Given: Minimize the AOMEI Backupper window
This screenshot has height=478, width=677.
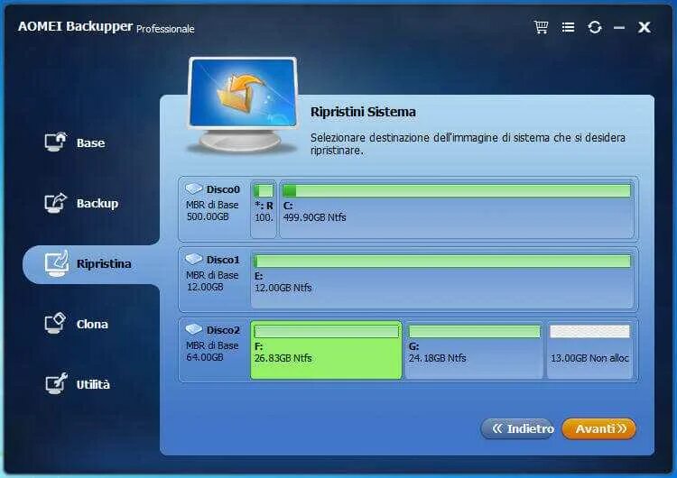Looking at the screenshot, I should pyautogui.click(x=619, y=28).
